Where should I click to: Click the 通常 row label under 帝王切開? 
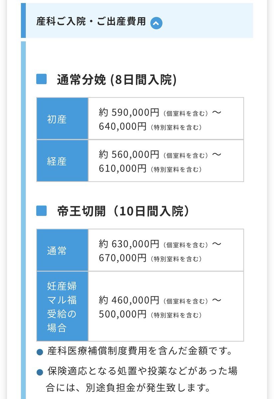pyautogui.click(x=62, y=250)
